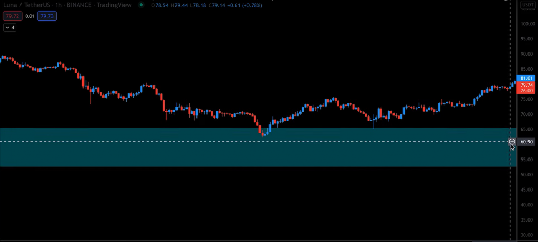Click the blue 79.73 buy price button
Screen dimensions: 538x242
coord(47,16)
